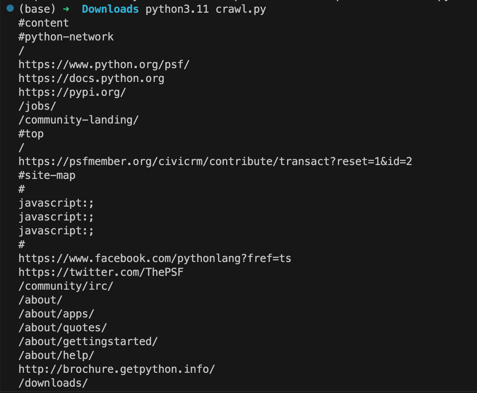Open the docs.python.org URL
Viewport: 477px width, 393px height.
pyautogui.click(x=91, y=78)
